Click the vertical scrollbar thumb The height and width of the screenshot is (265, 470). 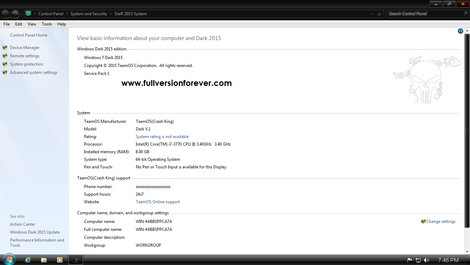pos(467,131)
